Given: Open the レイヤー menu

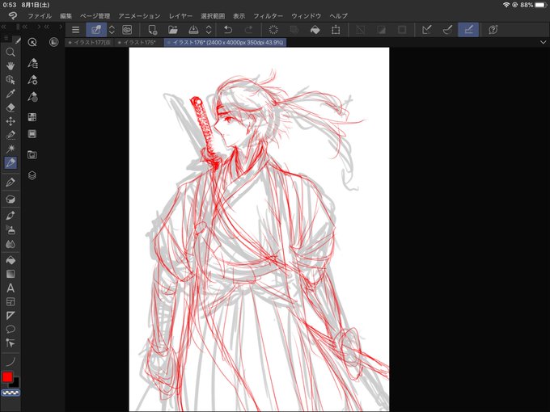Looking at the screenshot, I should pyautogui.click(x=180, y=16).
